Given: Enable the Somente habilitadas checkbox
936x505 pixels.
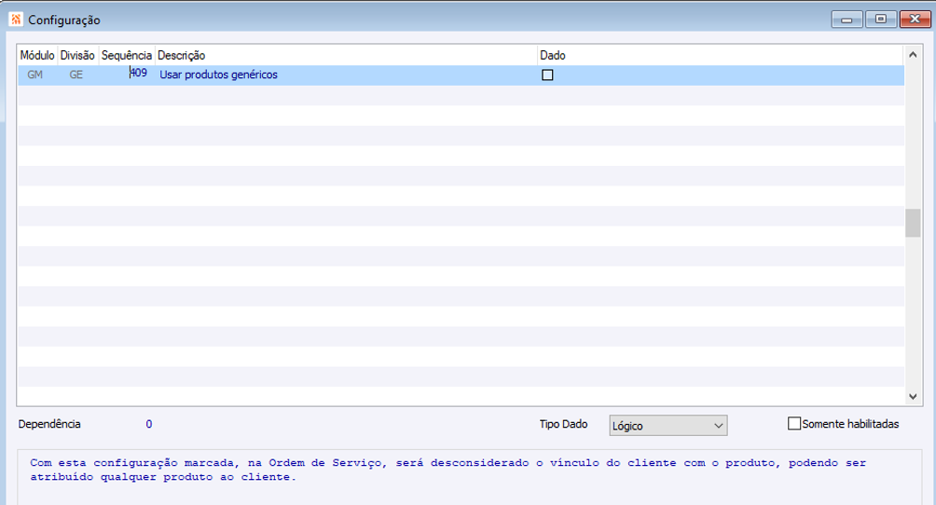Looking at the screenshot, I should (794, 424).
